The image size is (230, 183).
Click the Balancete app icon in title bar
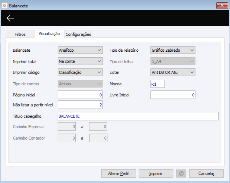pyautogui.click(x=5, y=6)
